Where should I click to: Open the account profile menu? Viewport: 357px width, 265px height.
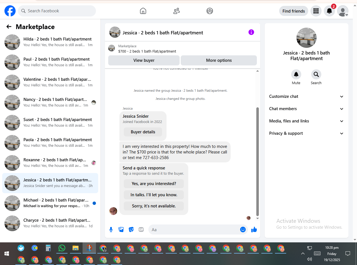click(x=343, y=11)
